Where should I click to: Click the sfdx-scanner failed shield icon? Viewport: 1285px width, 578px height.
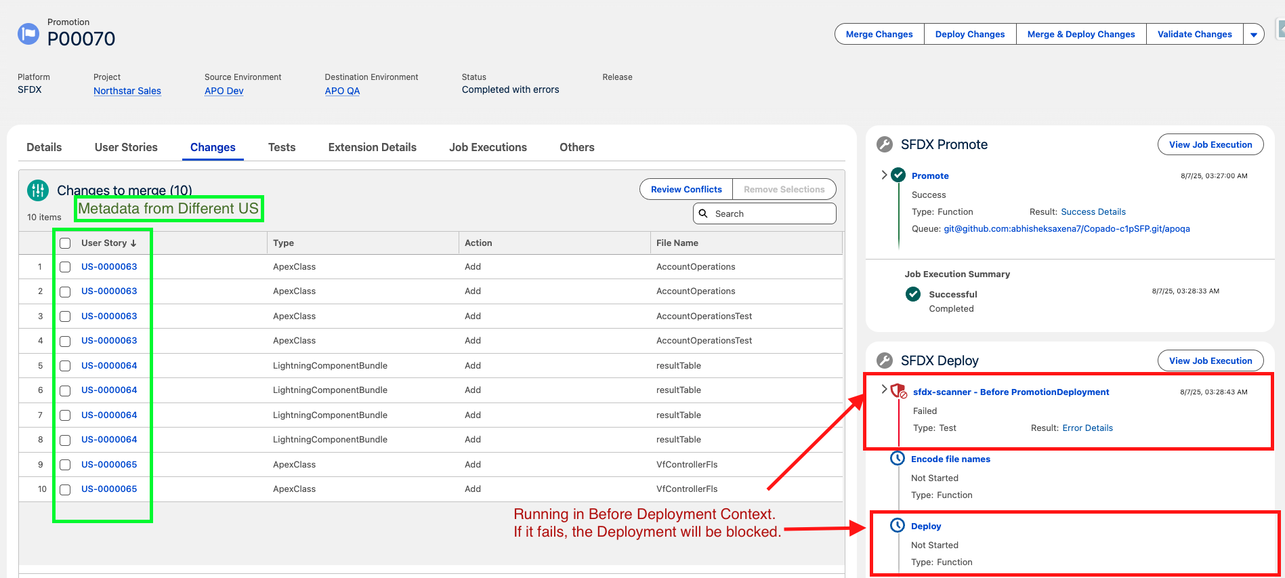point(899,391)
